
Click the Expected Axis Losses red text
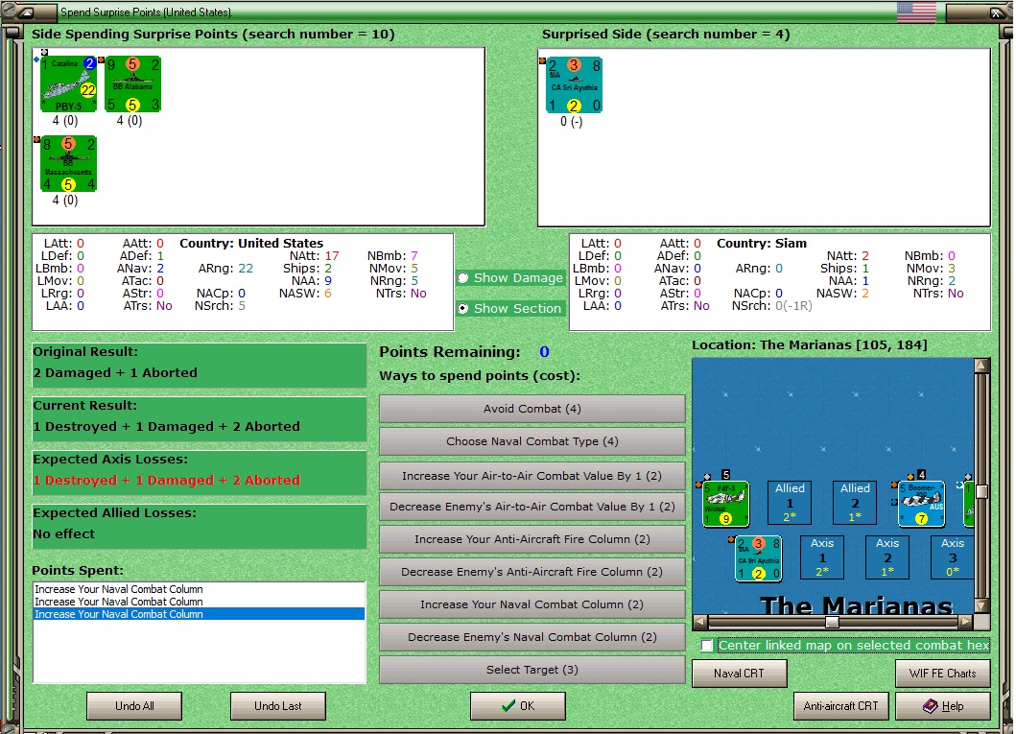167,480
